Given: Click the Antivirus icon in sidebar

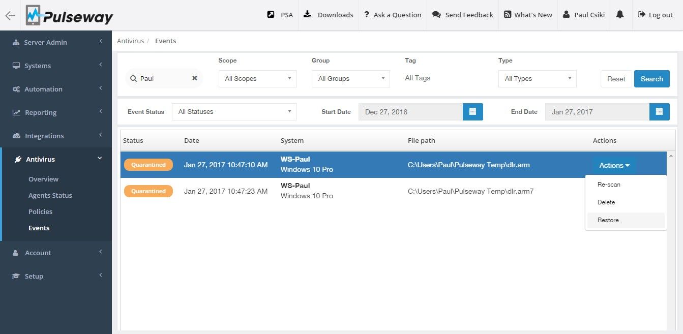Looking at the screenshot, I should point(18,160).
